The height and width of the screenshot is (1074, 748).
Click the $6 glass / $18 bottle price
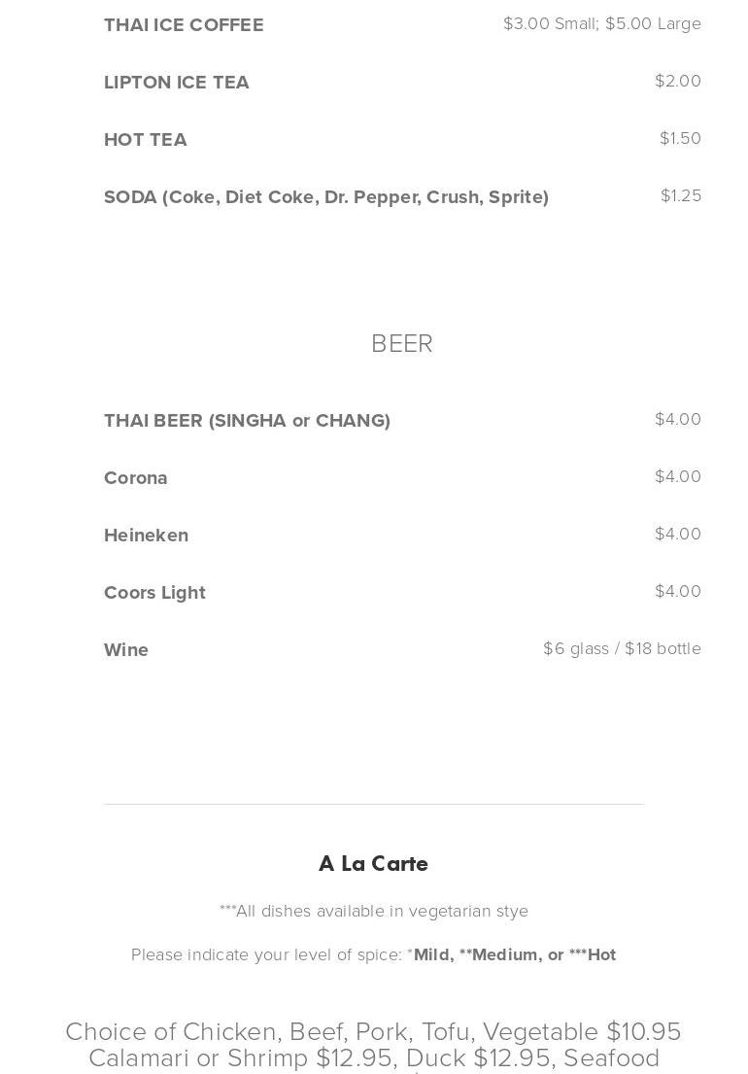coord(622,648)
